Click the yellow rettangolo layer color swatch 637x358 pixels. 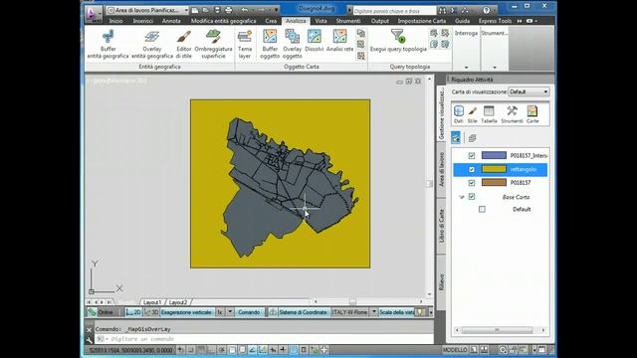click(494, 169)
